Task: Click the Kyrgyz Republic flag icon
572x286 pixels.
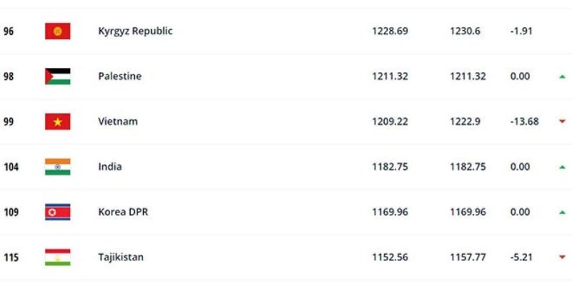Action: coord(58,31)
